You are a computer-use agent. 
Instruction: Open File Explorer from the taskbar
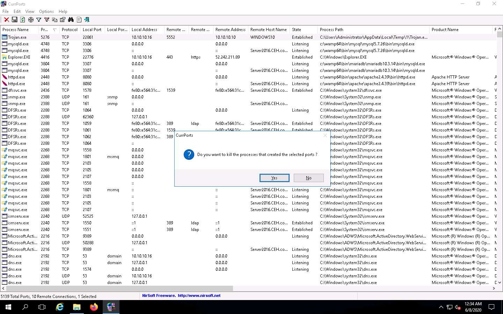tap(77, 307)
